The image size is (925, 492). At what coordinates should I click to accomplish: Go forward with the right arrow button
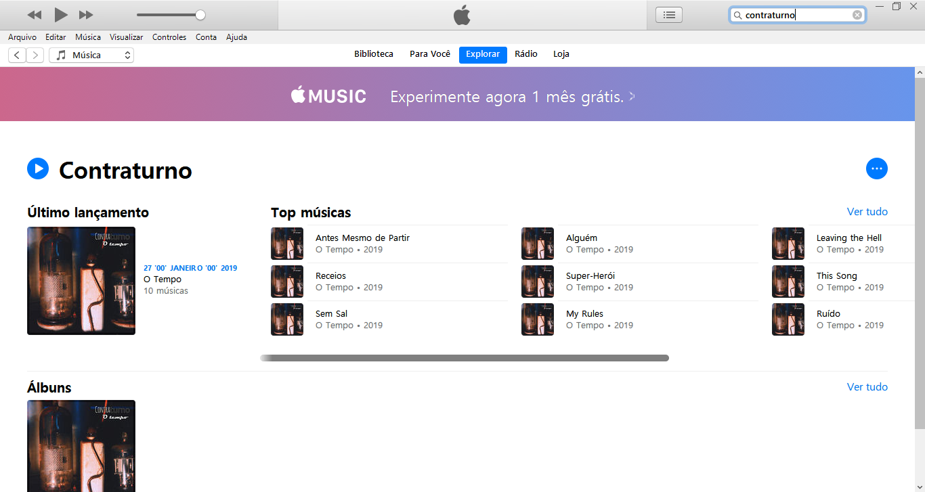(x=35, y=55)
